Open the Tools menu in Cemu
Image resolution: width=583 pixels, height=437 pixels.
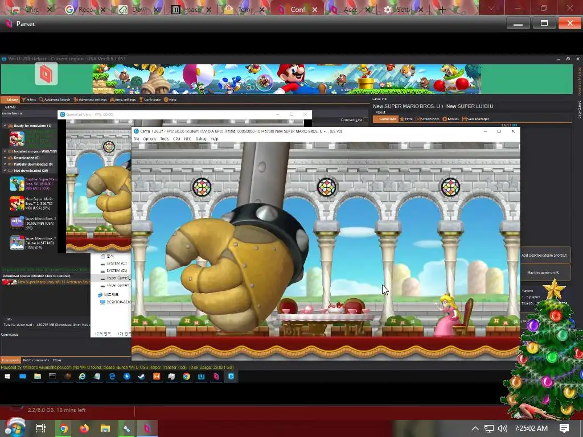[165, 139]
